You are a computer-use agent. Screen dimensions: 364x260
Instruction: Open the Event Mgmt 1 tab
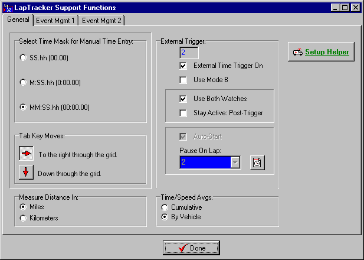[x=55, y=21]
